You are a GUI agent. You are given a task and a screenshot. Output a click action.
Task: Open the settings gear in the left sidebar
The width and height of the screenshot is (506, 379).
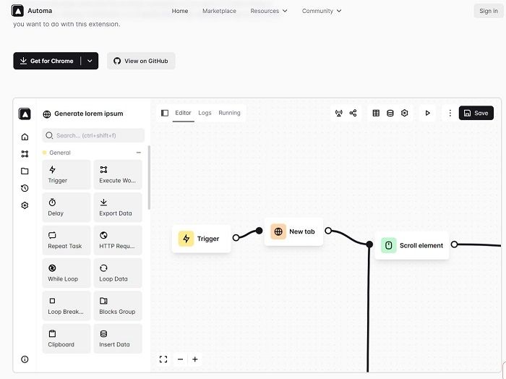click(x=25, y=205)
